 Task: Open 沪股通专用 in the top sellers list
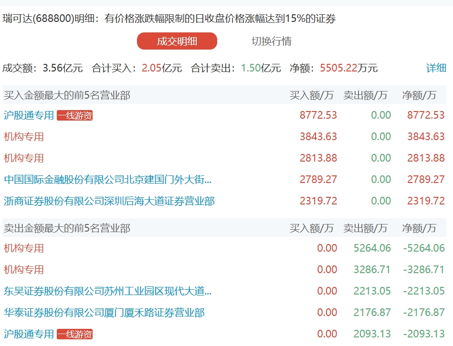click(29, 334)
